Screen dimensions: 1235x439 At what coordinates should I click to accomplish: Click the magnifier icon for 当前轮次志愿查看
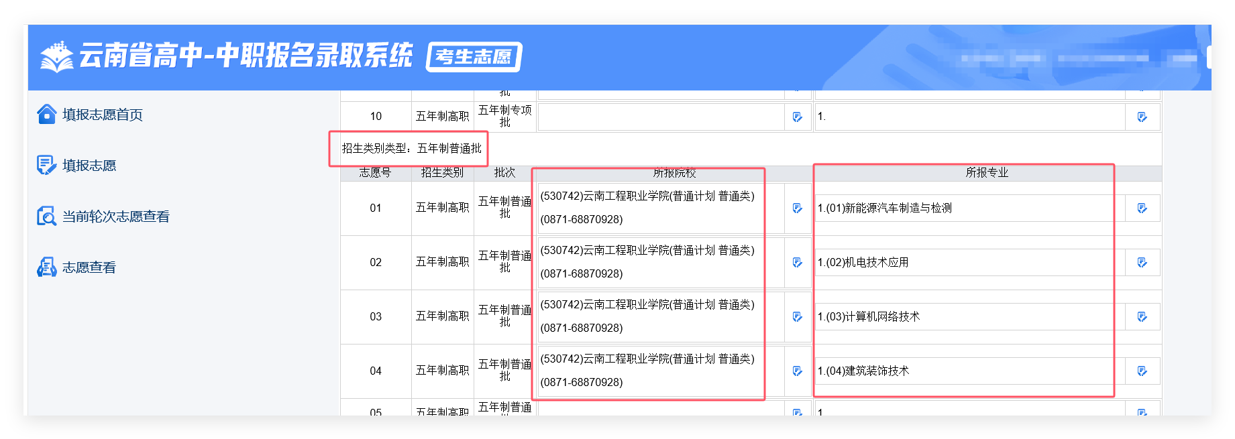tap(46, 216)
